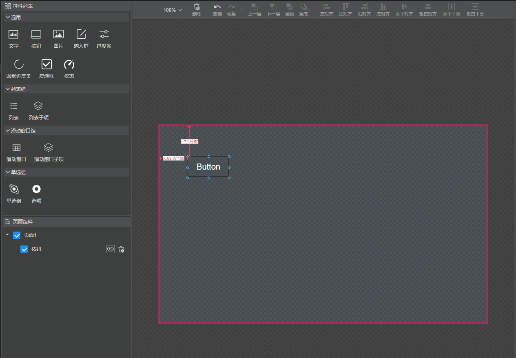
Task: Choose the 输入框 input widget icon
Action: tap(81, 35)
